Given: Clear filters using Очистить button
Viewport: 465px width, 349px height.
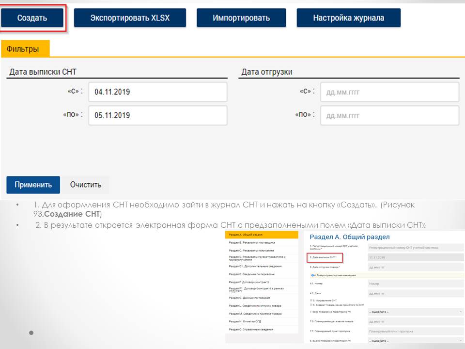Looking at the screenshot, I should pyautogui.click(x=85, y=185).
